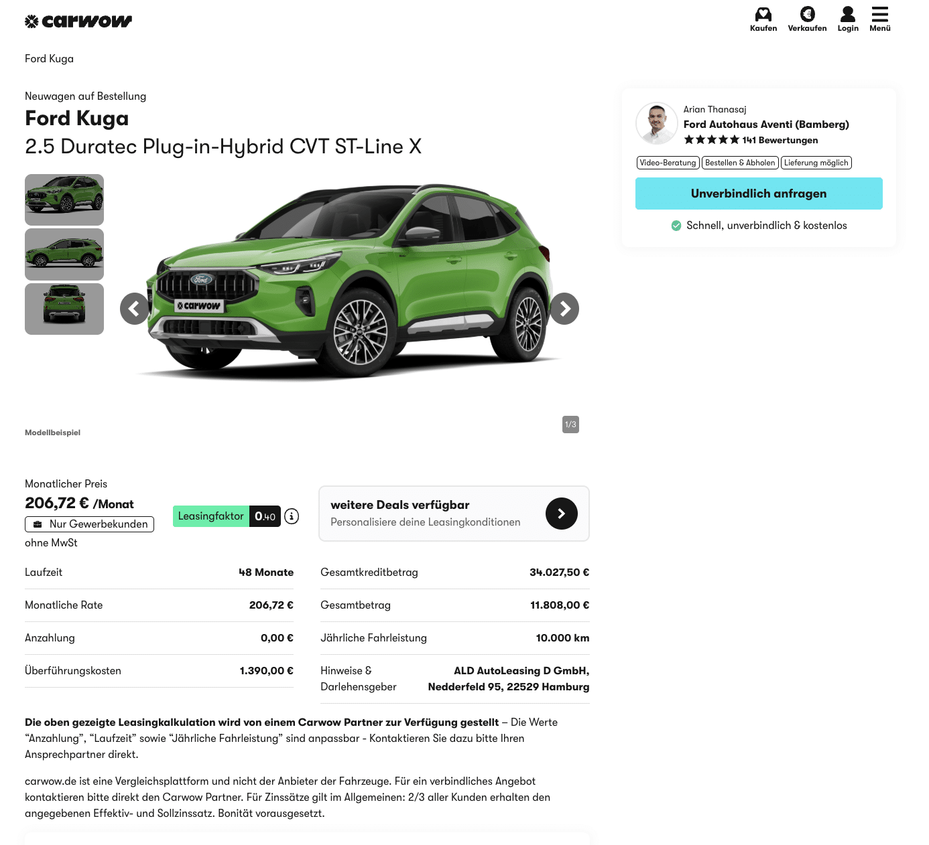Click the Nur Gewerbekunden badge
929x845 pixels.
[x=90, y=524]
